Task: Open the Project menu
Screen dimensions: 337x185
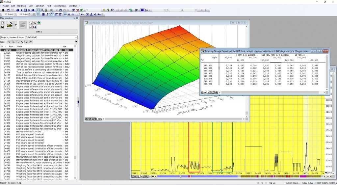Action: [5, 6]
